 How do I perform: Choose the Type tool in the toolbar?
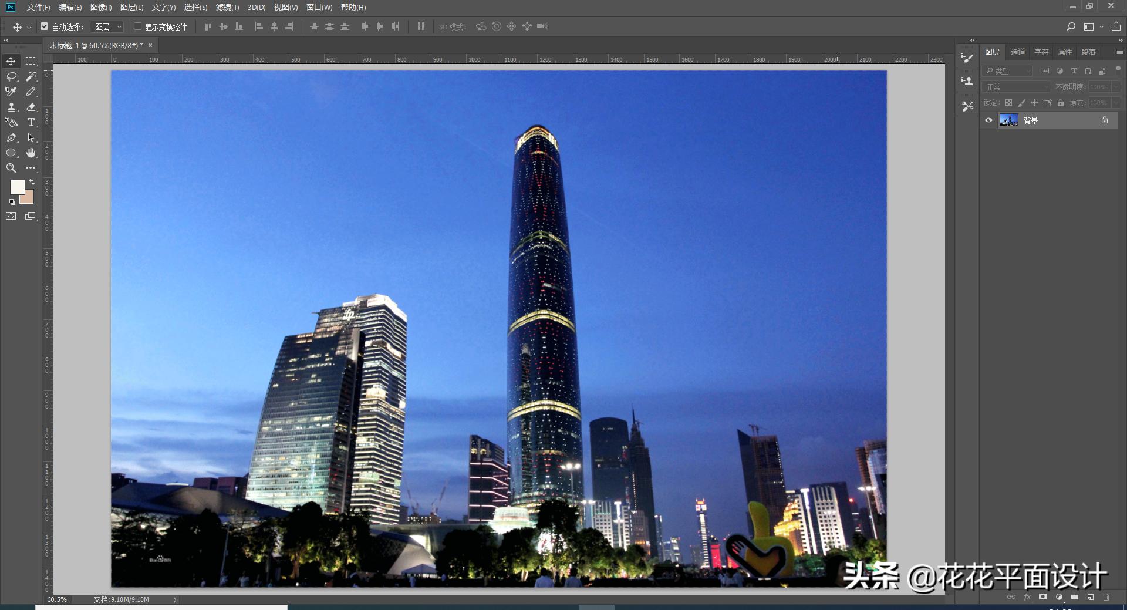click(x=31, y=123)
